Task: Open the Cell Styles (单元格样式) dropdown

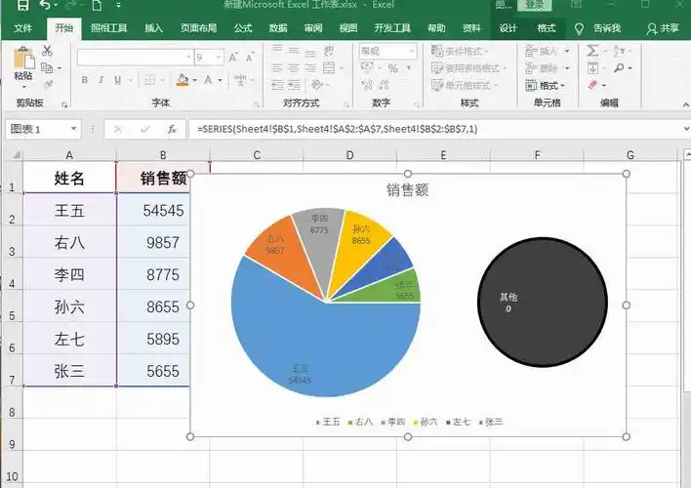Action: pos(465,85)
